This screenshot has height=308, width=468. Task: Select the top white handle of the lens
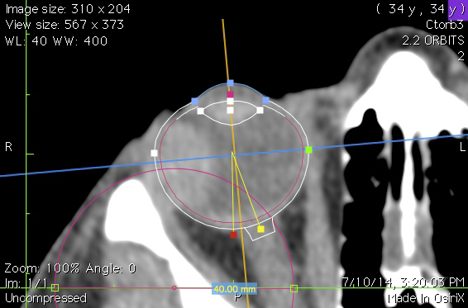tap(230, 102)
